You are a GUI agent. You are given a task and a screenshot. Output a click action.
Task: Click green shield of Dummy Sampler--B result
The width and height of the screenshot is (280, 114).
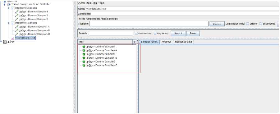(84, 58)
